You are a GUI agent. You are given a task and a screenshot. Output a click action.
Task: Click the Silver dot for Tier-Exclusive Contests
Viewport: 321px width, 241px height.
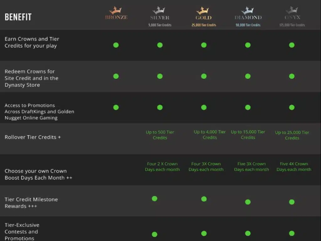[x=155, y=234]
